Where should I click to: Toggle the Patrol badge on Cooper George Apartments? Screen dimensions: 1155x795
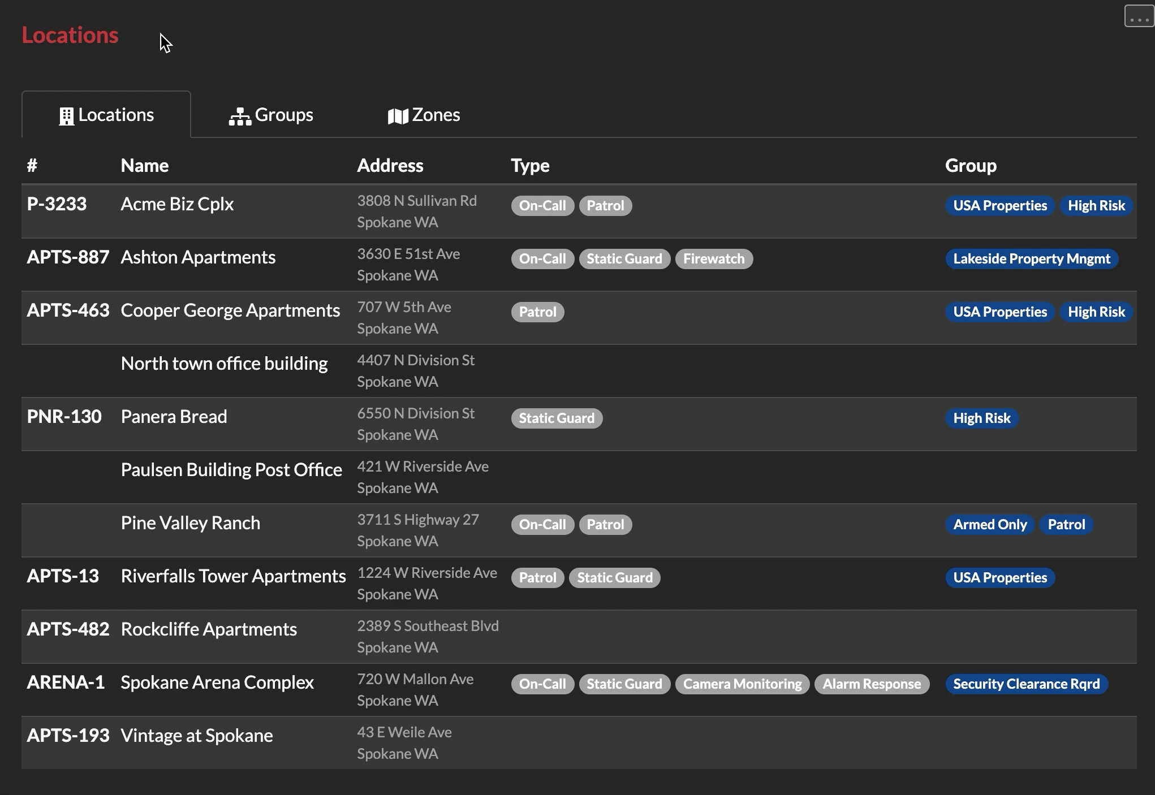(537, 312)
